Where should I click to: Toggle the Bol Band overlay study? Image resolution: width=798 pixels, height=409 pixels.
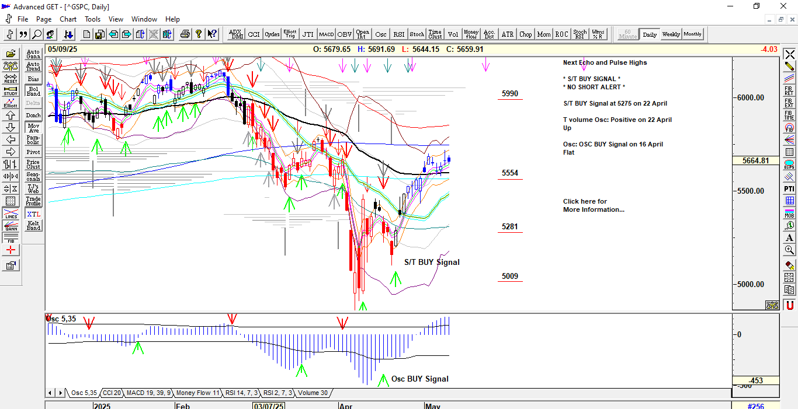point(33,91)
